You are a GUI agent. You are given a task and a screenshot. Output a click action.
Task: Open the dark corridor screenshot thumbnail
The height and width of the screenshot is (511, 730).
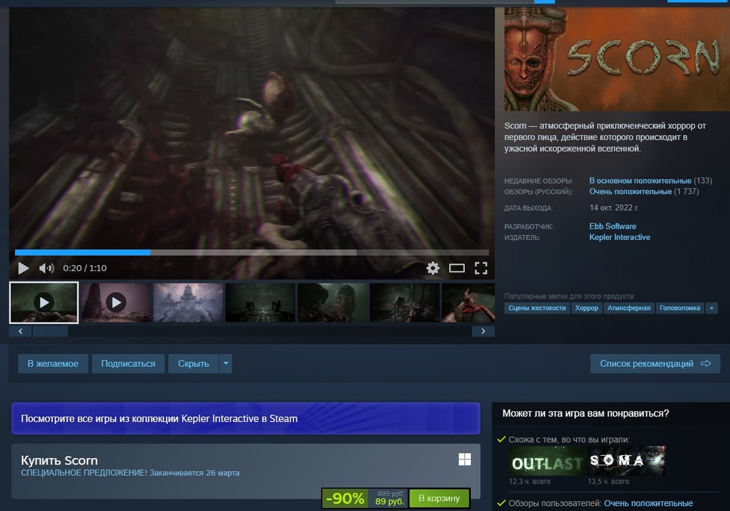click(260, 302)
